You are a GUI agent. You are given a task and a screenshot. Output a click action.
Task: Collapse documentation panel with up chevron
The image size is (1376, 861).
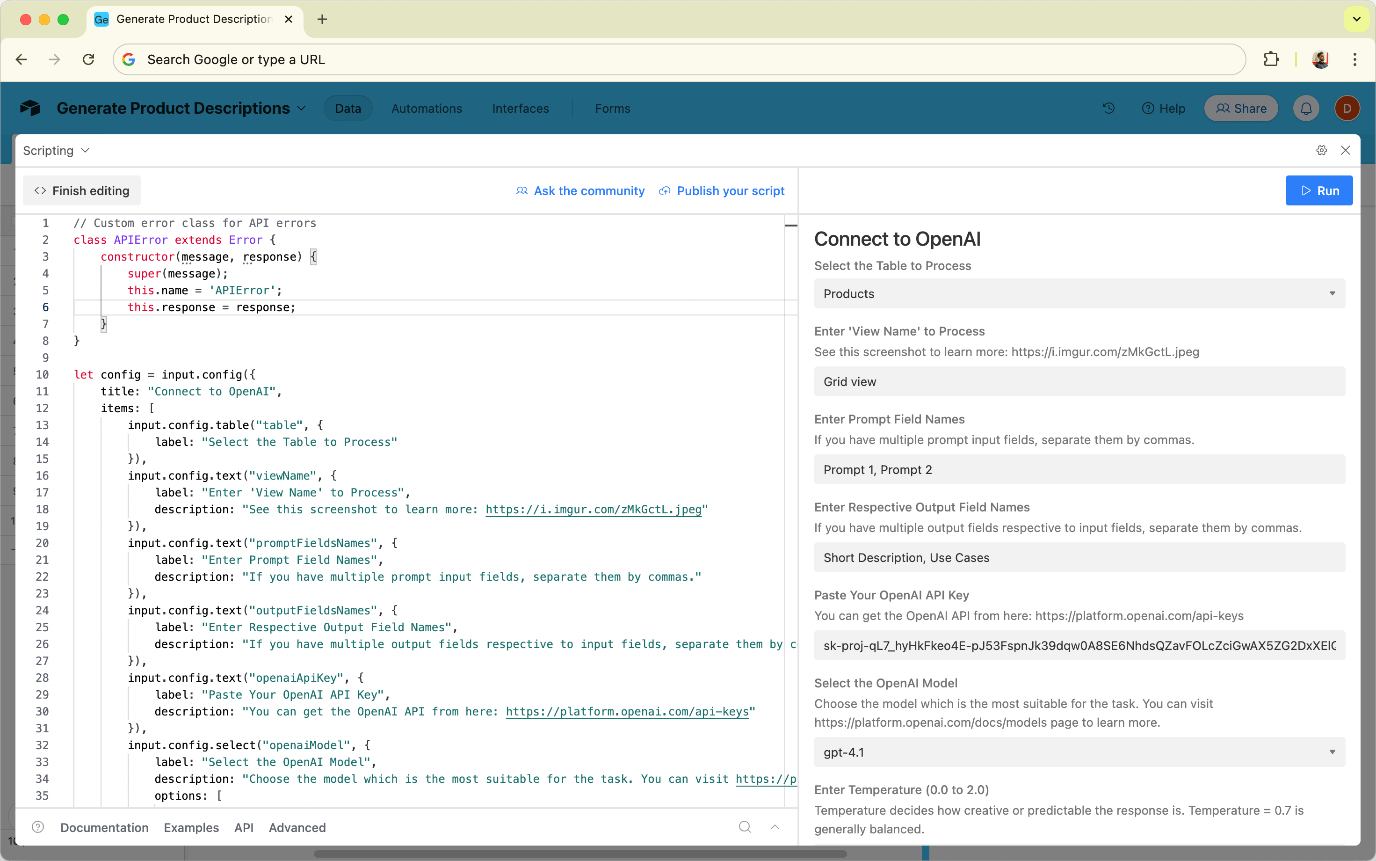tap(775, 827)
